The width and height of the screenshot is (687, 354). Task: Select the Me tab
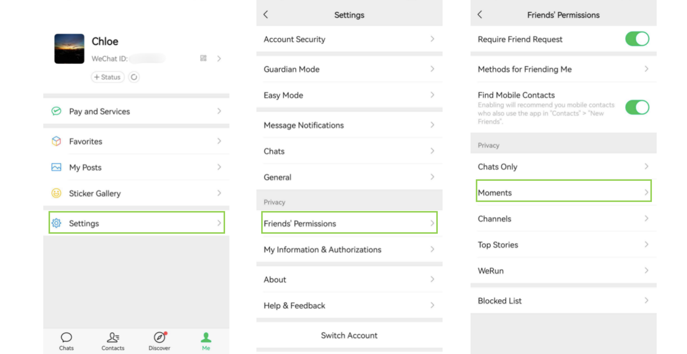click(206, 338)
